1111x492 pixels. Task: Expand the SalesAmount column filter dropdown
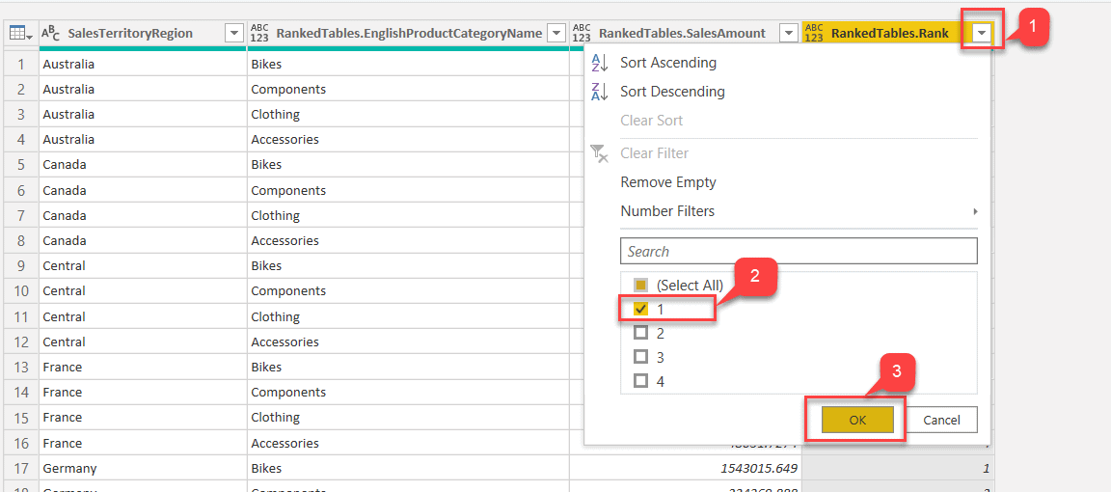[788, 34]
